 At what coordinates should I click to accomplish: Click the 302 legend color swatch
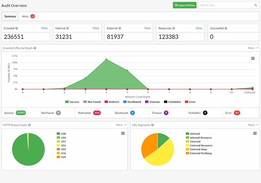(58, 145)
